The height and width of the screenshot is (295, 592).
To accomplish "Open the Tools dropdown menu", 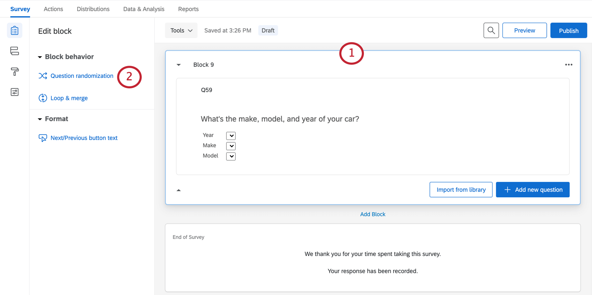I will pos(181,31).
